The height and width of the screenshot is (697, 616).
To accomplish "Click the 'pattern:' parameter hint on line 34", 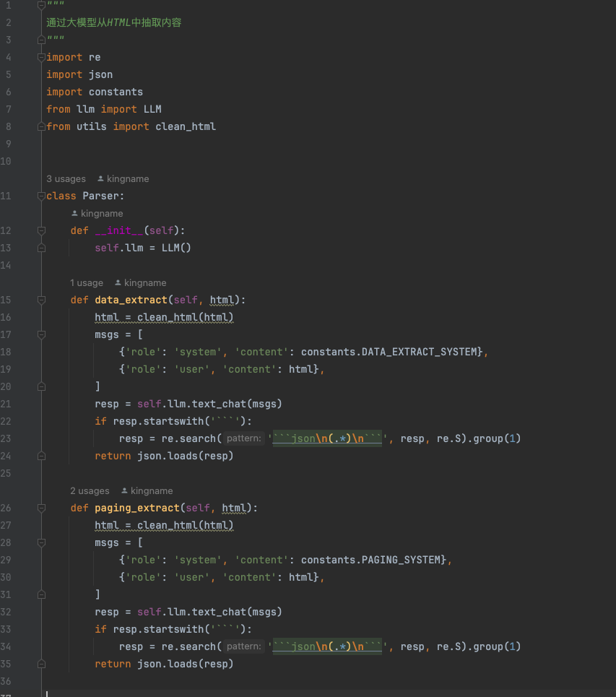I will pos(244,646).
